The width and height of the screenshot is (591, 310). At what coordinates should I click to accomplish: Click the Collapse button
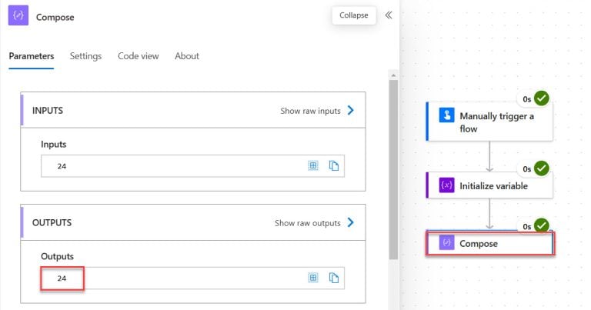click(x=354, y=15)
